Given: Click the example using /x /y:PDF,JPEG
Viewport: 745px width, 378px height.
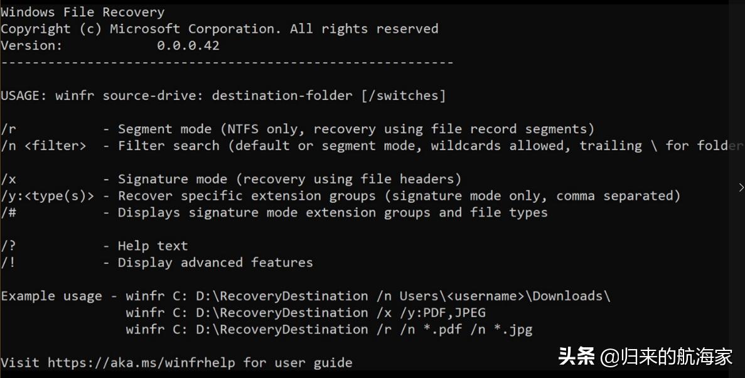Looking at the screenshot, I should (306, 313).
